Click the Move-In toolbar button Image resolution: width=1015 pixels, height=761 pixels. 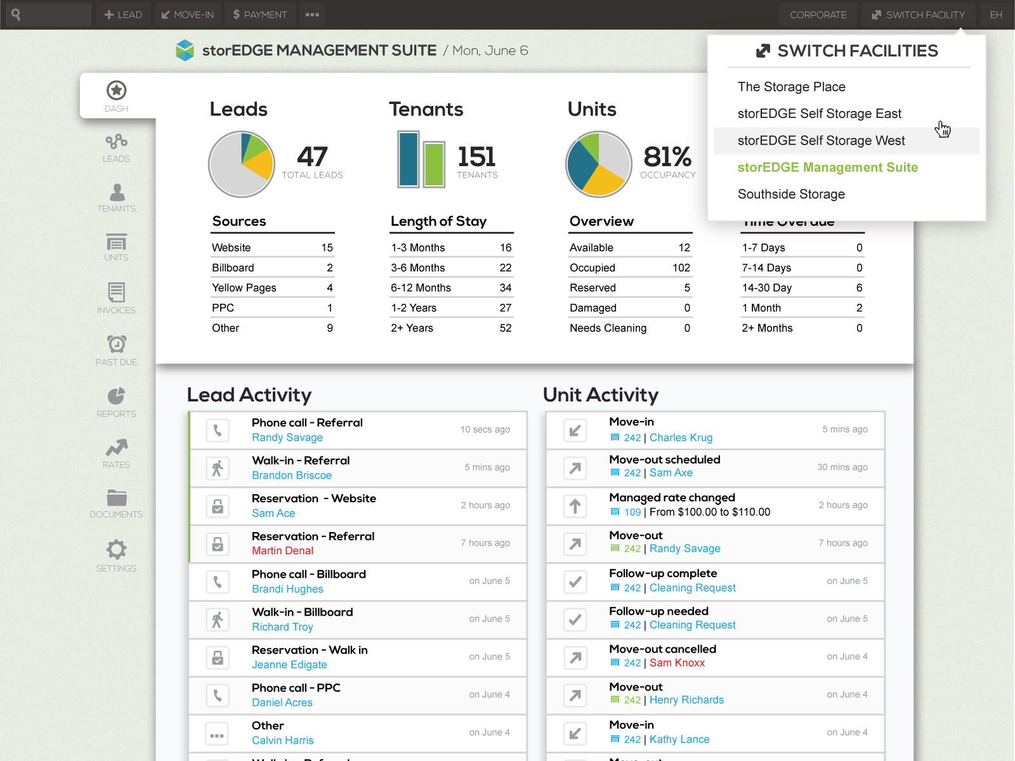(x=187, y=15)
